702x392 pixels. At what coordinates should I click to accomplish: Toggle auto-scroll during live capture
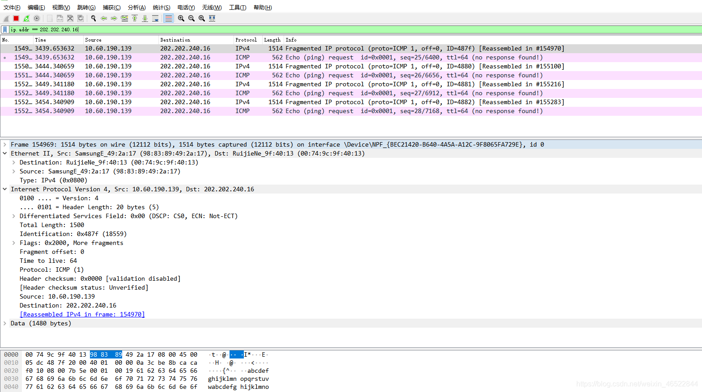155,18
